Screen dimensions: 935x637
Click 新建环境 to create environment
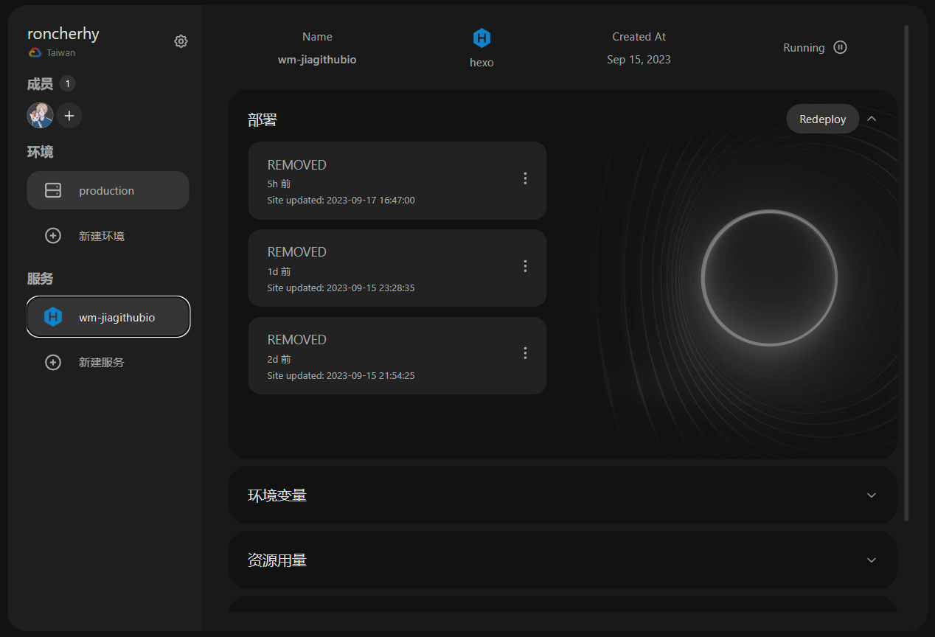tap(102, 236)
